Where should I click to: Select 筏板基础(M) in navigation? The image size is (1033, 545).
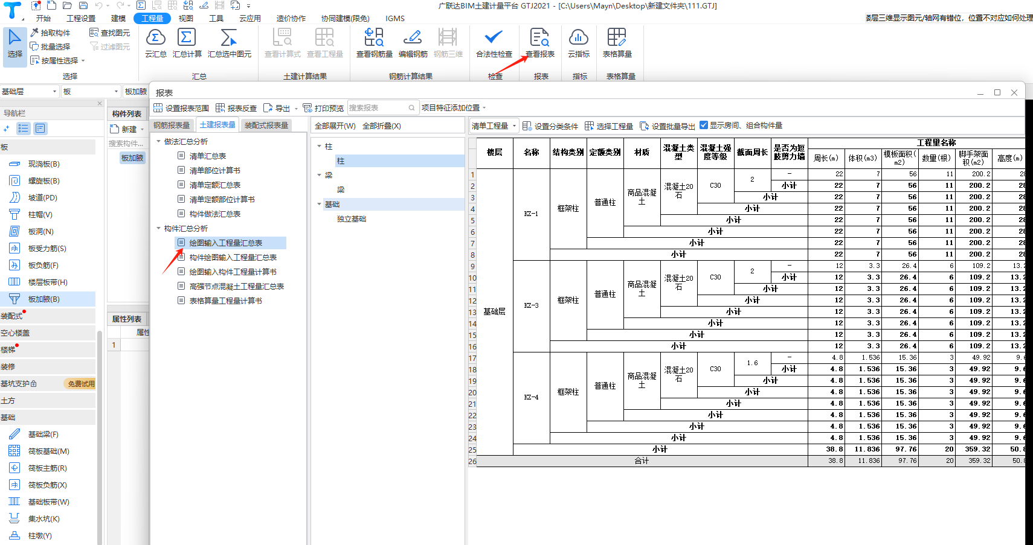pyautogui.click(x=48, y=451)
